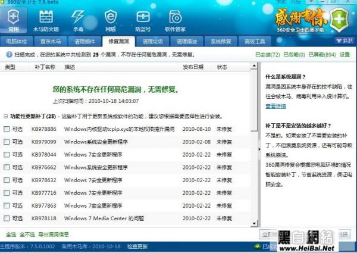This screenshot has height=253, width=357.
Task: Open the 网盾 web shield icon
Action: coord(110,18)
